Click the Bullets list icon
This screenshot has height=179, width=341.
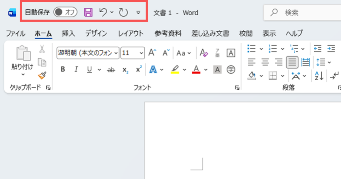251,49
